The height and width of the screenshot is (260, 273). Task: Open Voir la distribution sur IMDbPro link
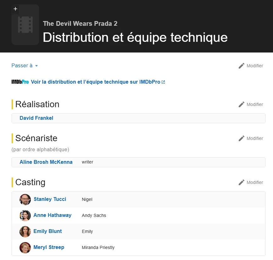coord(96,82)
